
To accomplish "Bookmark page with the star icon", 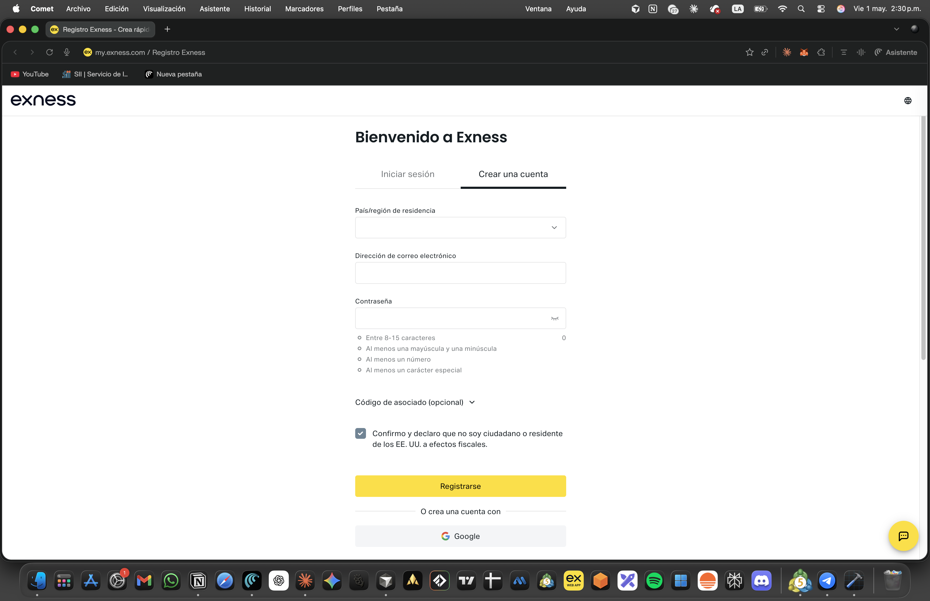I will tap(749, 52).
